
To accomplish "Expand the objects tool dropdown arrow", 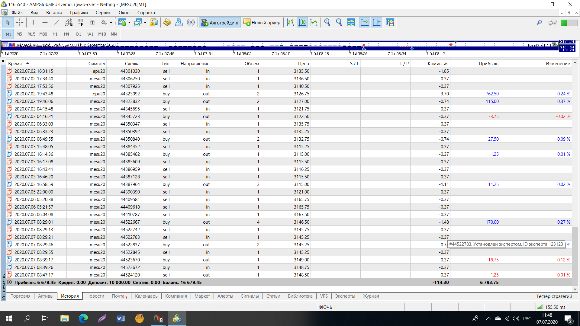I will pyautogui.click(x=111, y=23).
